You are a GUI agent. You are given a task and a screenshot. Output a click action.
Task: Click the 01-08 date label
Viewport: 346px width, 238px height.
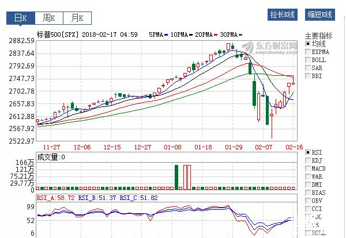tap(172, 147)
